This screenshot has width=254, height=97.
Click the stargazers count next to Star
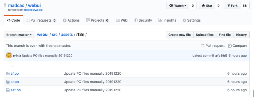pyautogui.click(x=218, y=6)
